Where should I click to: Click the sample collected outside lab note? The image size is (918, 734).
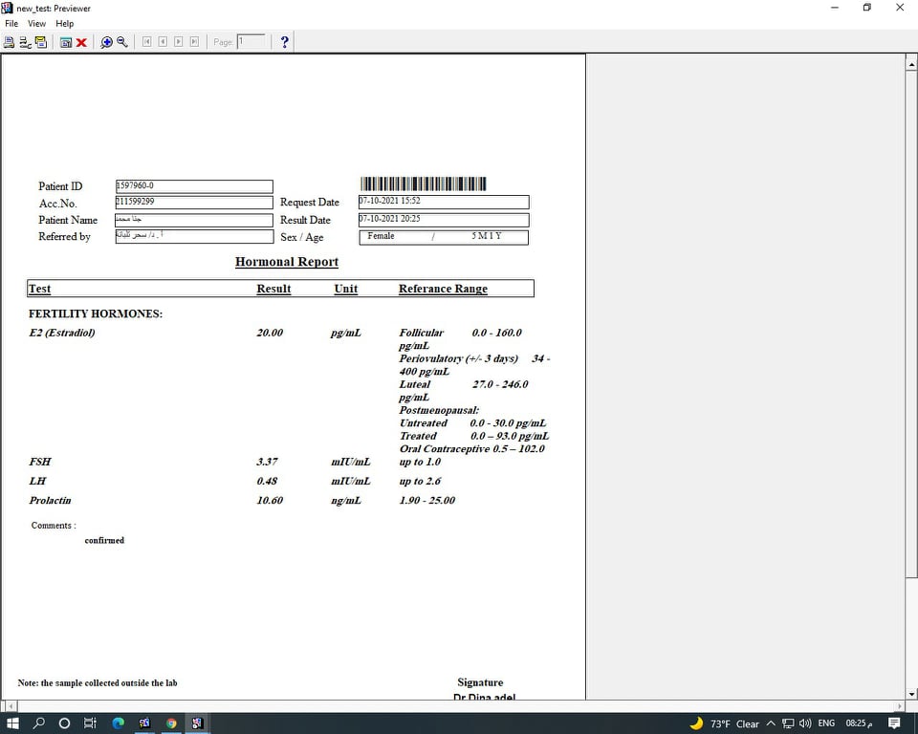click(x=98, y=682)
